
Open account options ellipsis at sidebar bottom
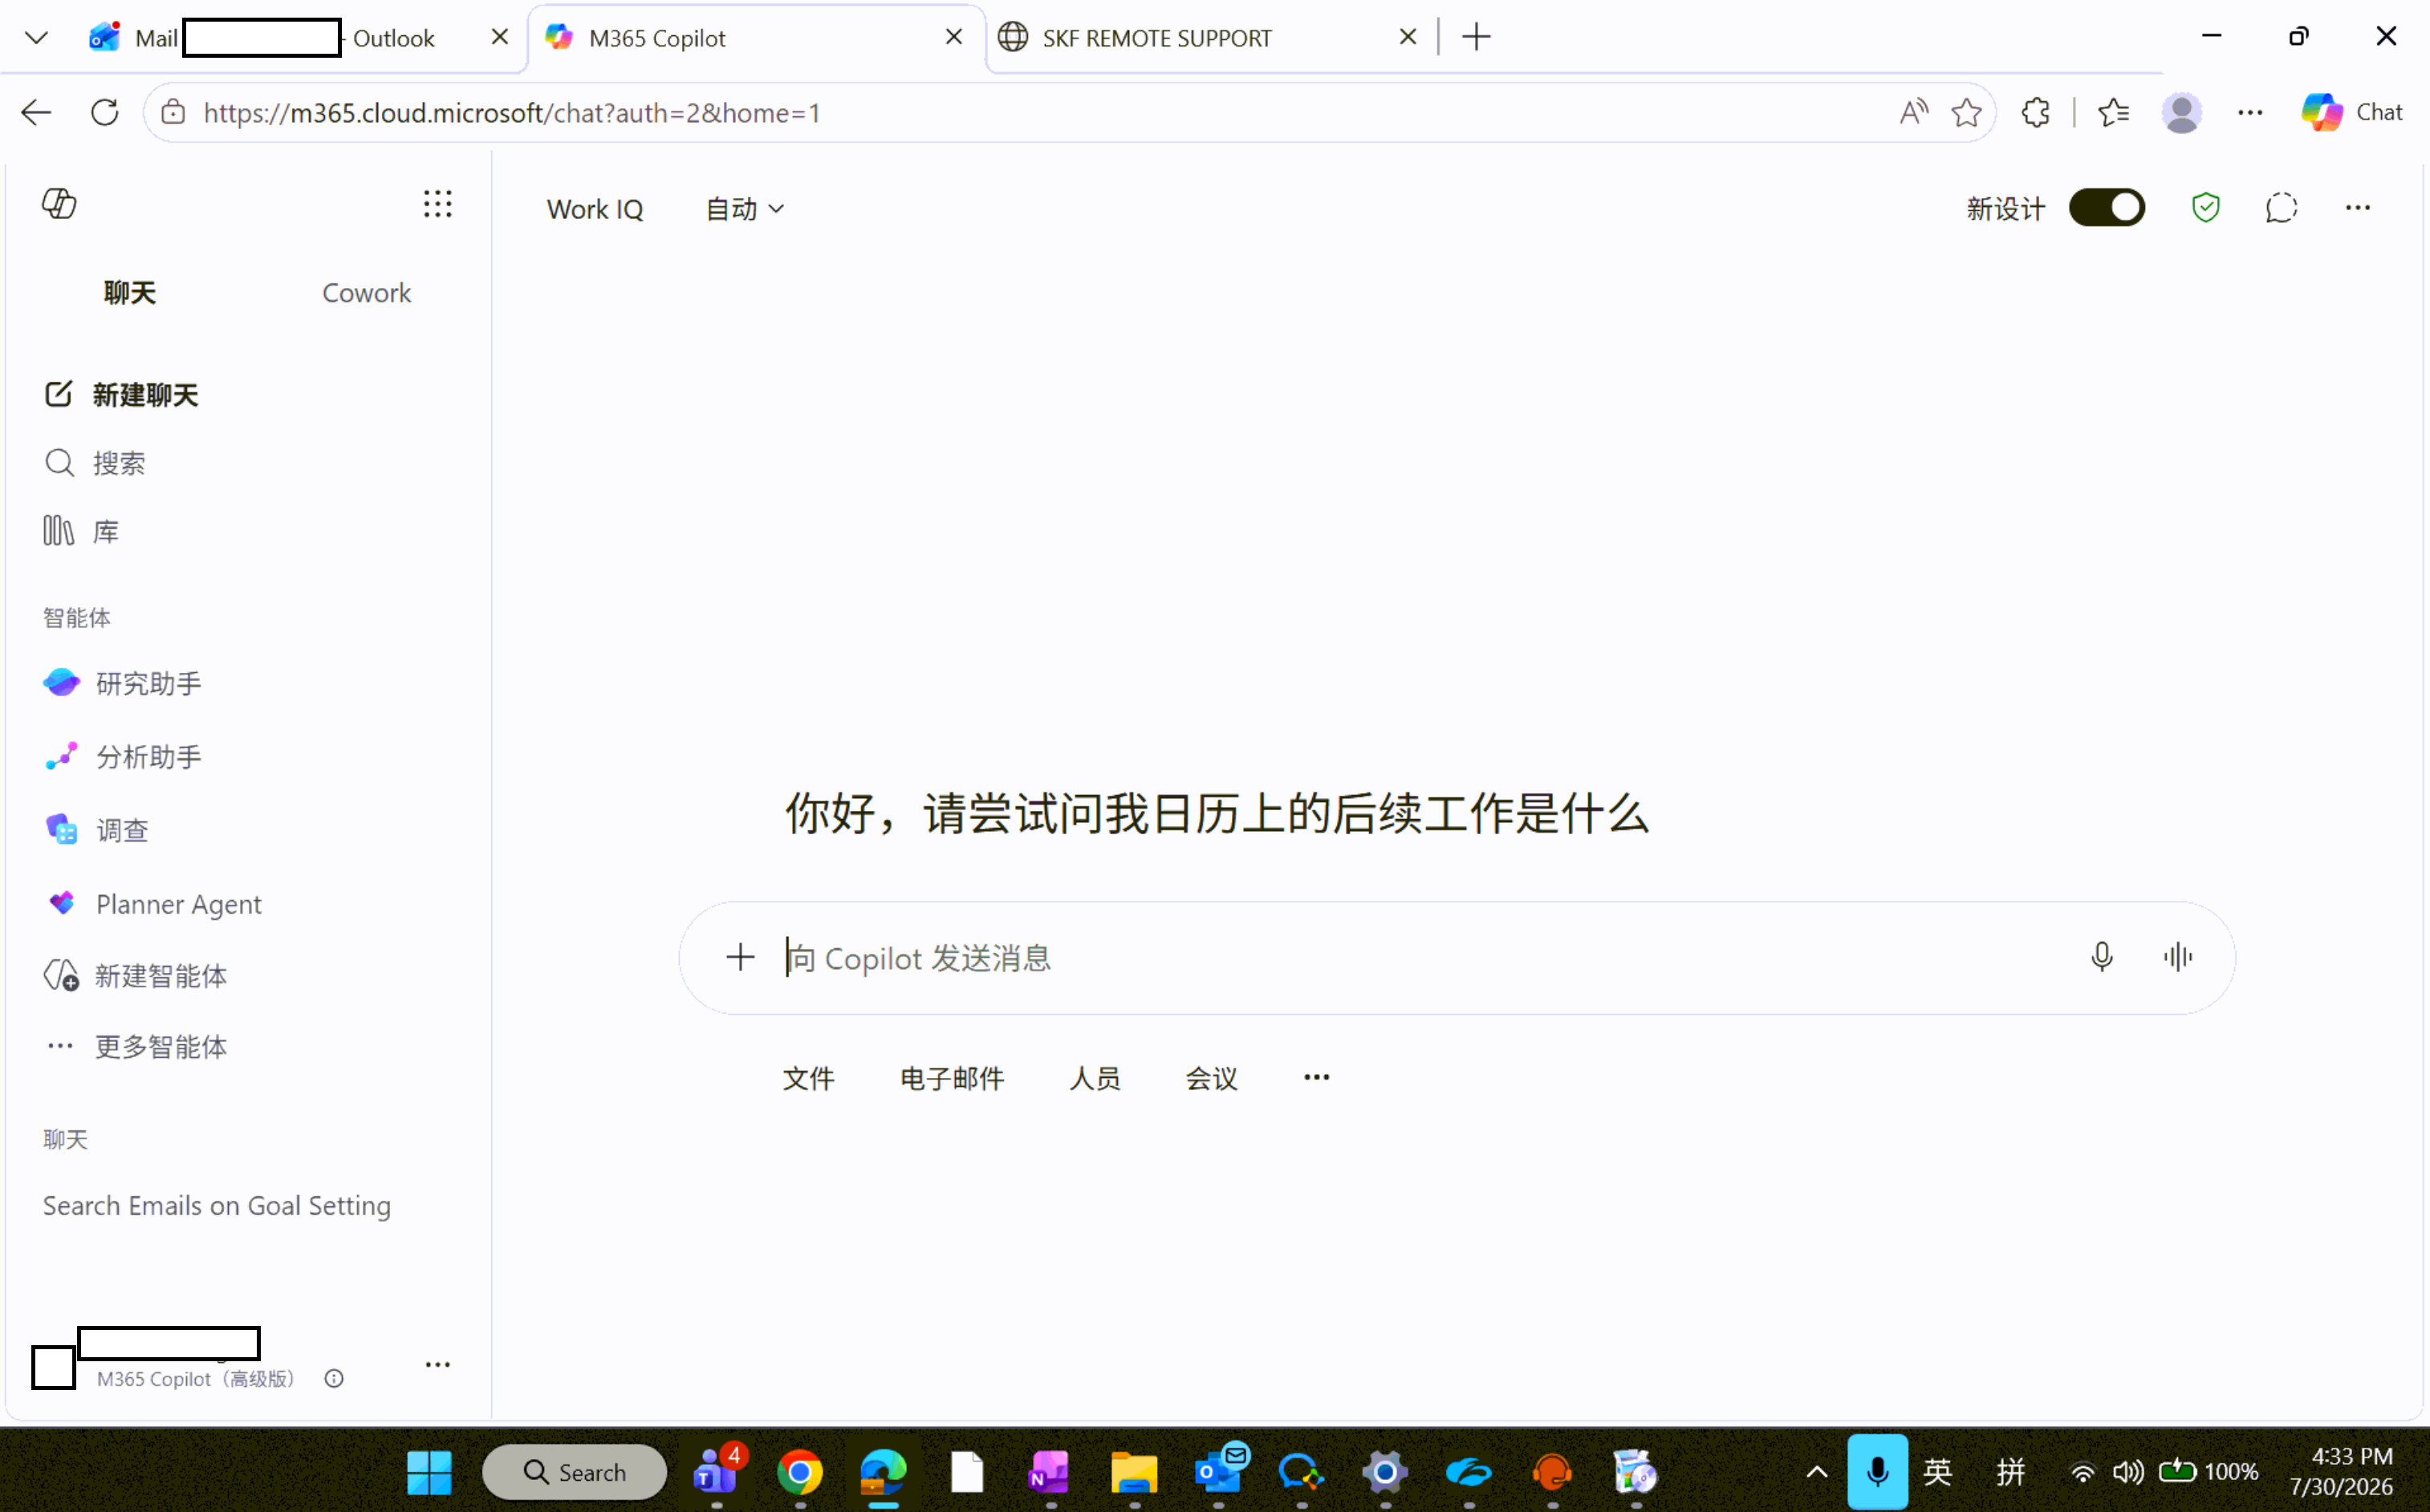[437, 1365]
